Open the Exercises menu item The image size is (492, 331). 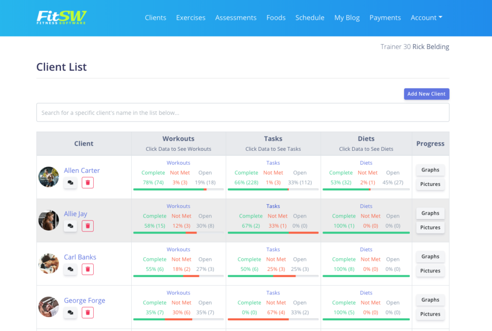(x=191, y=18)
